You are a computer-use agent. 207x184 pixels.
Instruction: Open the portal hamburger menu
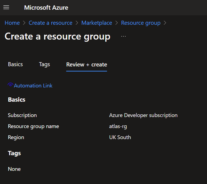(x=6, y=8)
